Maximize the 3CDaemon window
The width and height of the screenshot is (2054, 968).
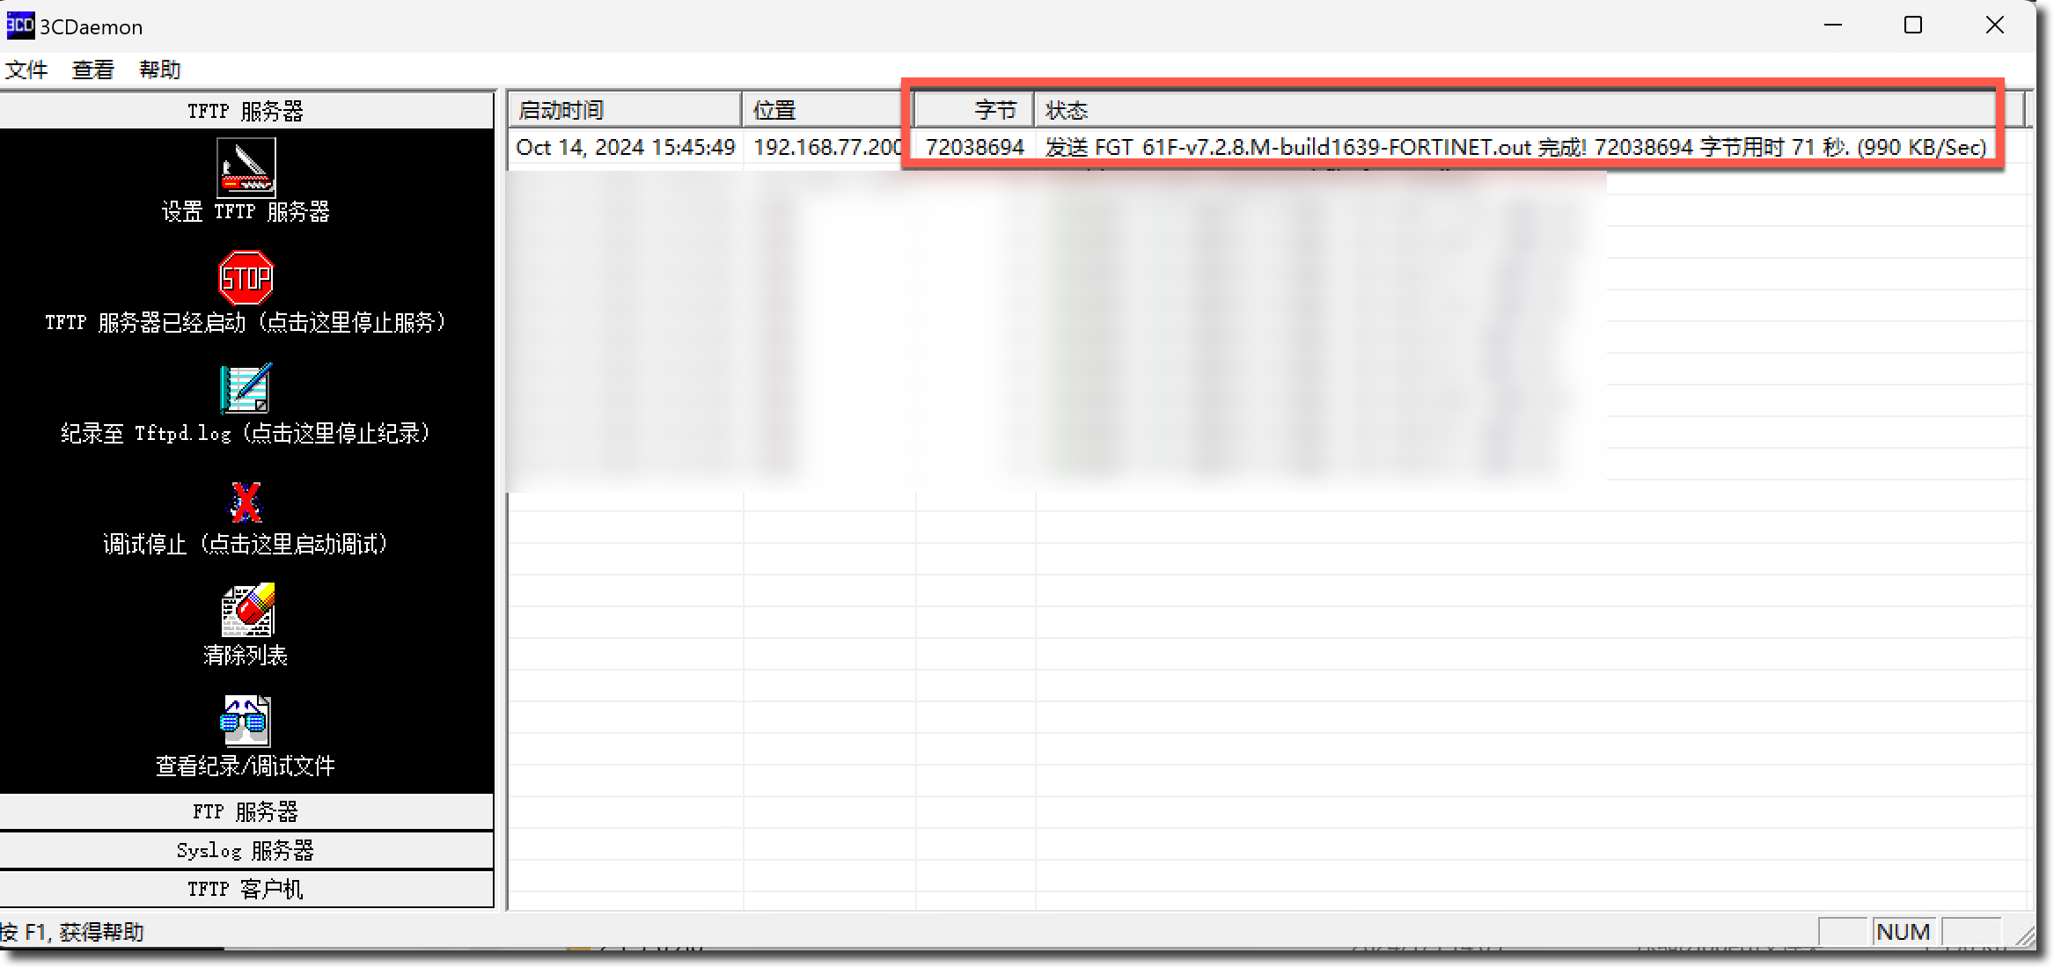[x=1913, y=25]
